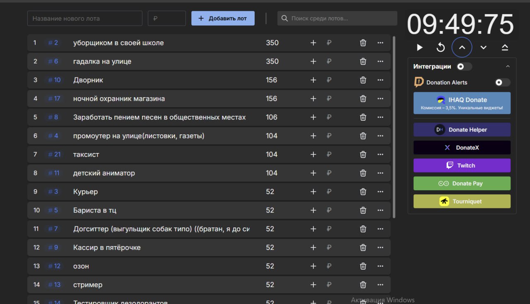
Task: Delete the таксист lot
Action: 363,154
